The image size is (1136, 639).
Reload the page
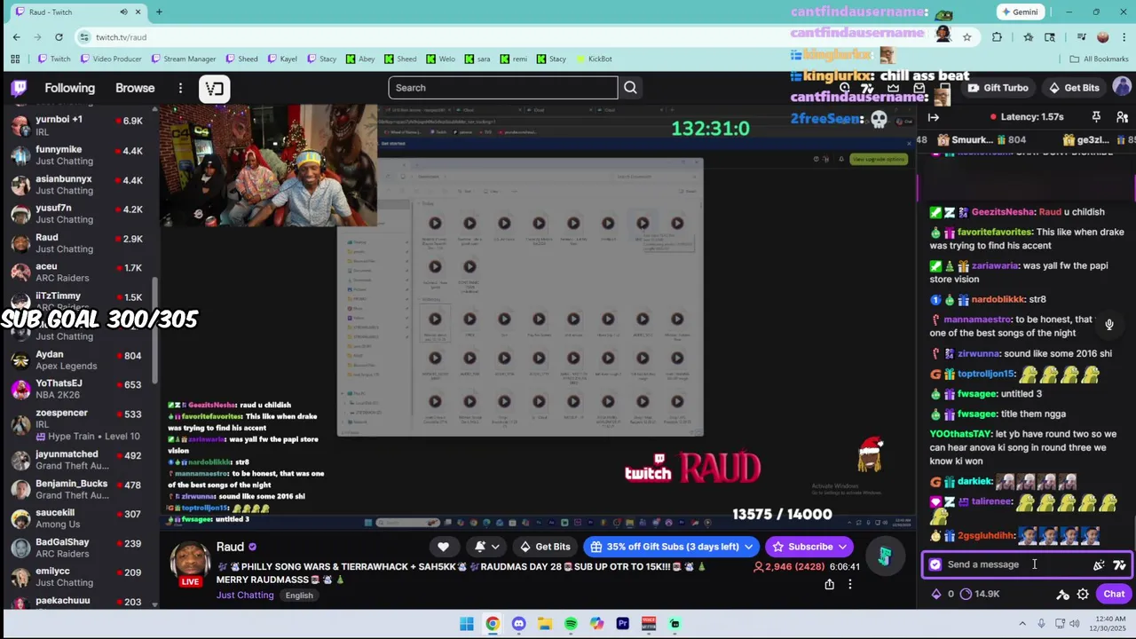click(59, 36)
